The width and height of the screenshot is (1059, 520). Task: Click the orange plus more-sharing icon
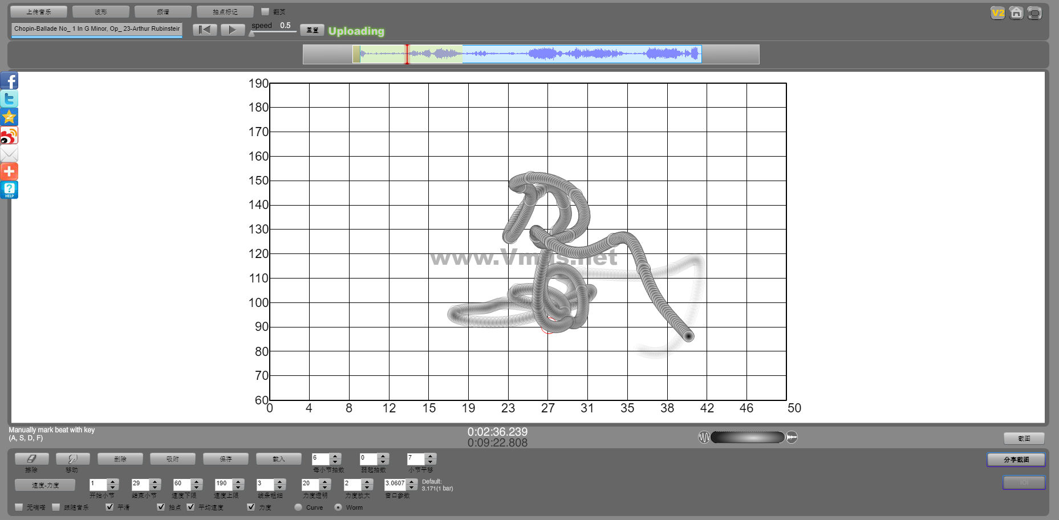9,171
